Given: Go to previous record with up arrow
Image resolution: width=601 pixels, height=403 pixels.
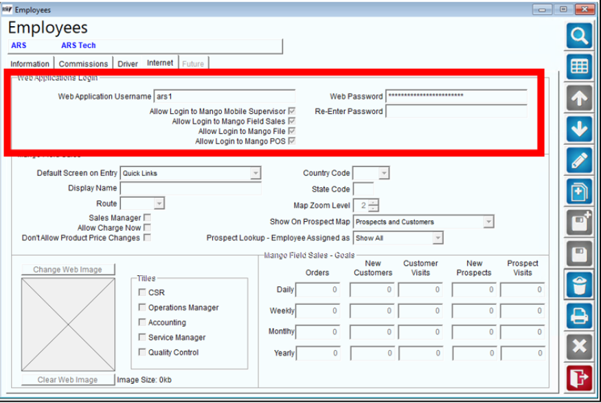Looking at the screenshot, I should coord(579,97).
